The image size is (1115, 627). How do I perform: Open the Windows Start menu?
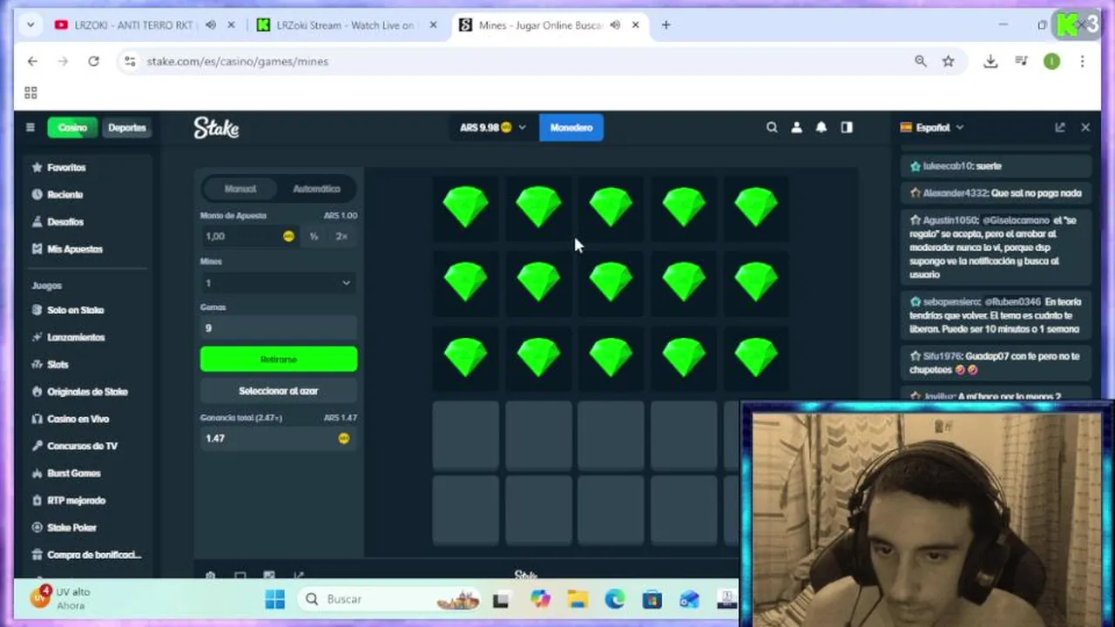pyautogui.click(x=275, y=599)
